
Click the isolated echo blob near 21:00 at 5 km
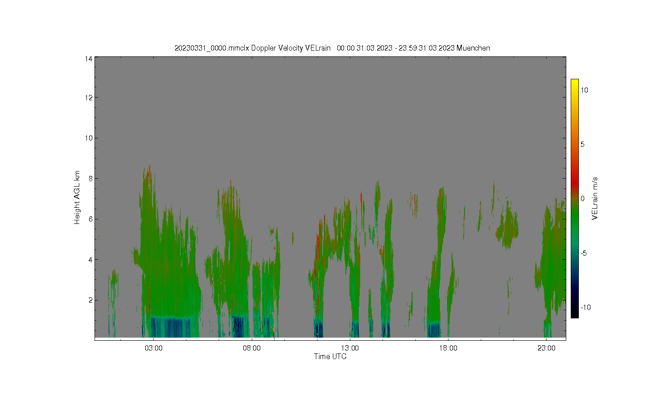(x=508, y=228)
